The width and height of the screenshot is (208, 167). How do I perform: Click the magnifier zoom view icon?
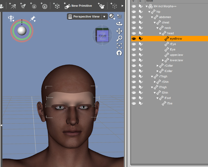point(119,38)
